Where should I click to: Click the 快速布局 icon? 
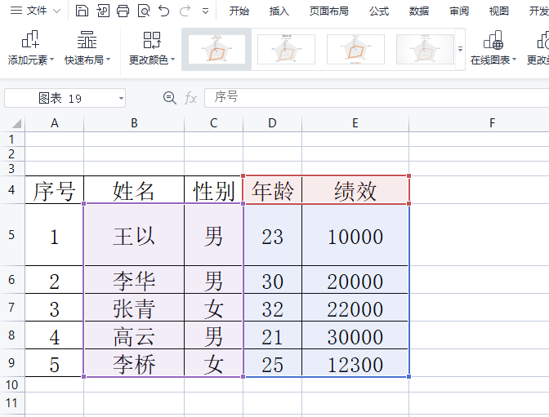click(87, 39)
